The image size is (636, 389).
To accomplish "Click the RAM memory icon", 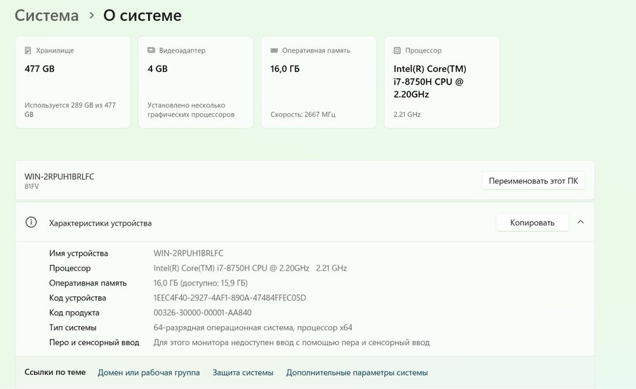I will 274,50.
